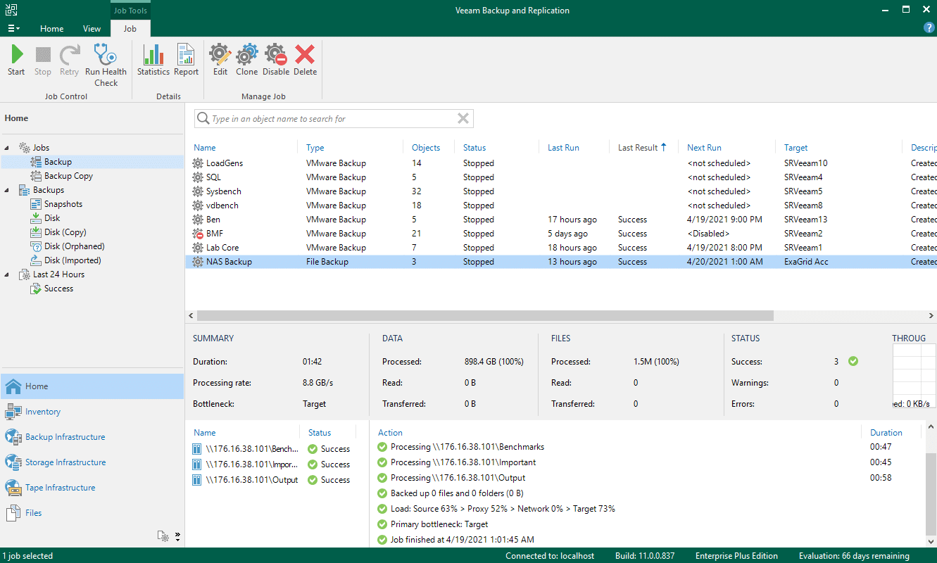
Task: Edit the selected job
Action: tap(220, 61)
